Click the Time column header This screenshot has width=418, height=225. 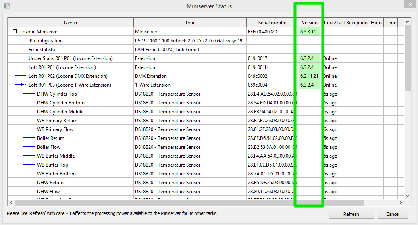[391, 23]
